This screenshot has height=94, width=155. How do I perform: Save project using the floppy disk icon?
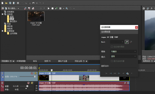(10, 3)
